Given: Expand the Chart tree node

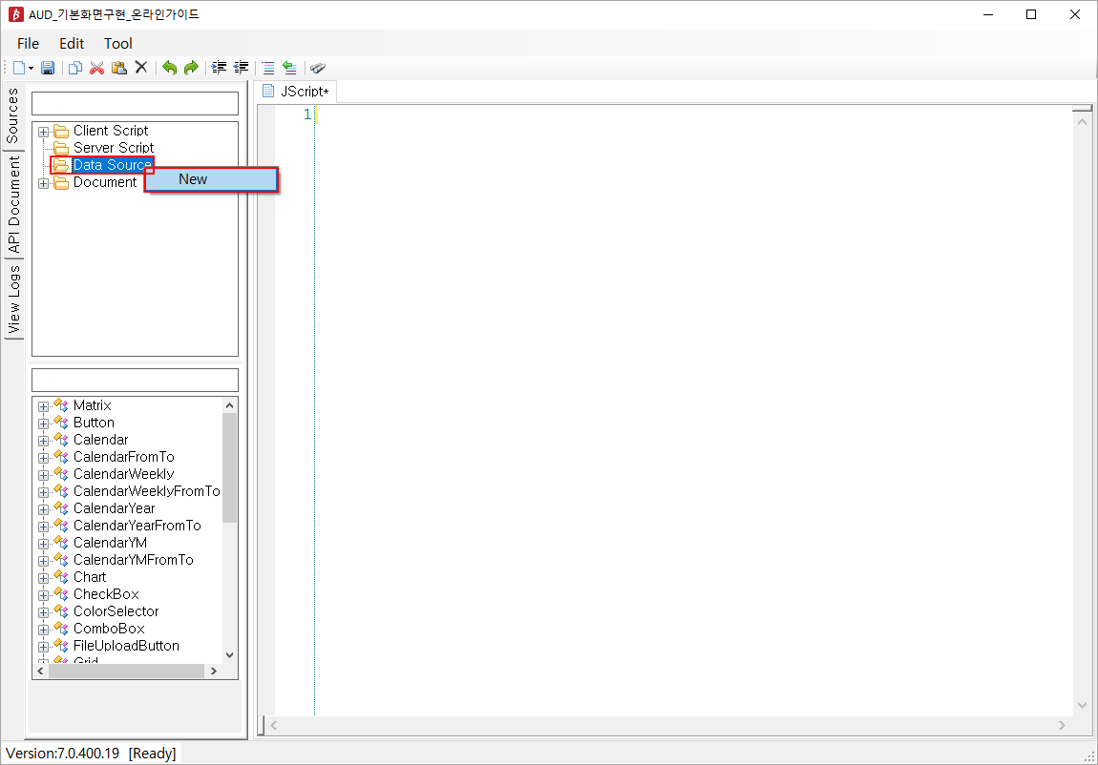Looking at the screenshot, I should coord(43,578).
